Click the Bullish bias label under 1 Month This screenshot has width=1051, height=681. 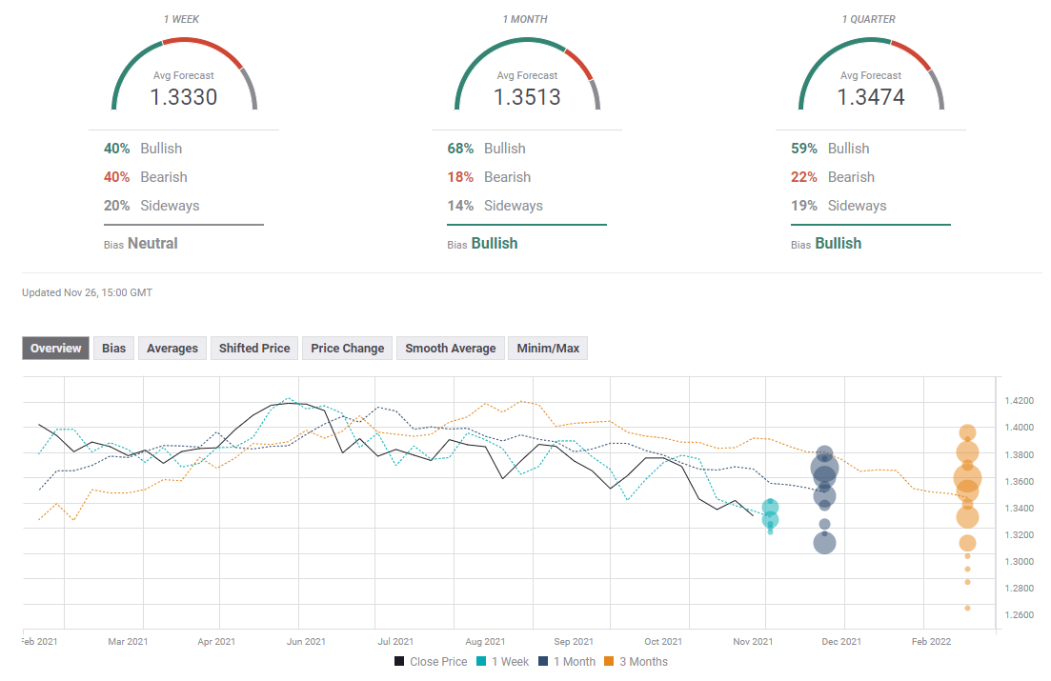[x=495, y=244]
